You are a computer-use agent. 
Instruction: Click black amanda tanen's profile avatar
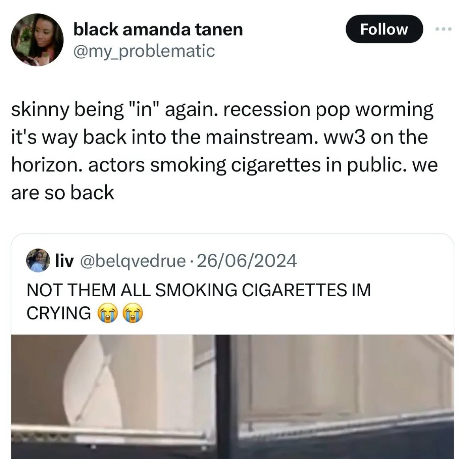click(x=37, y=40)
